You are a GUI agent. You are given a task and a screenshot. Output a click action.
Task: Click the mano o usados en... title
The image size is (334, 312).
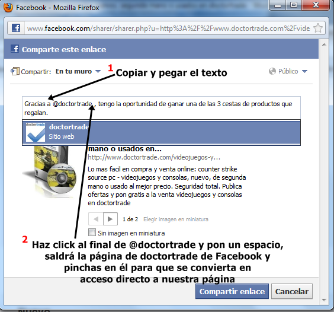point(125,149)
